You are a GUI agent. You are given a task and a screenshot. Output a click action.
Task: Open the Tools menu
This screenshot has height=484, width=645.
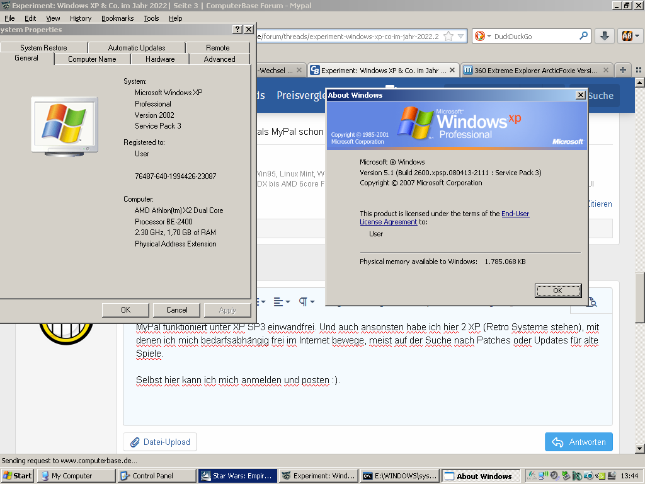coord(151,18)
